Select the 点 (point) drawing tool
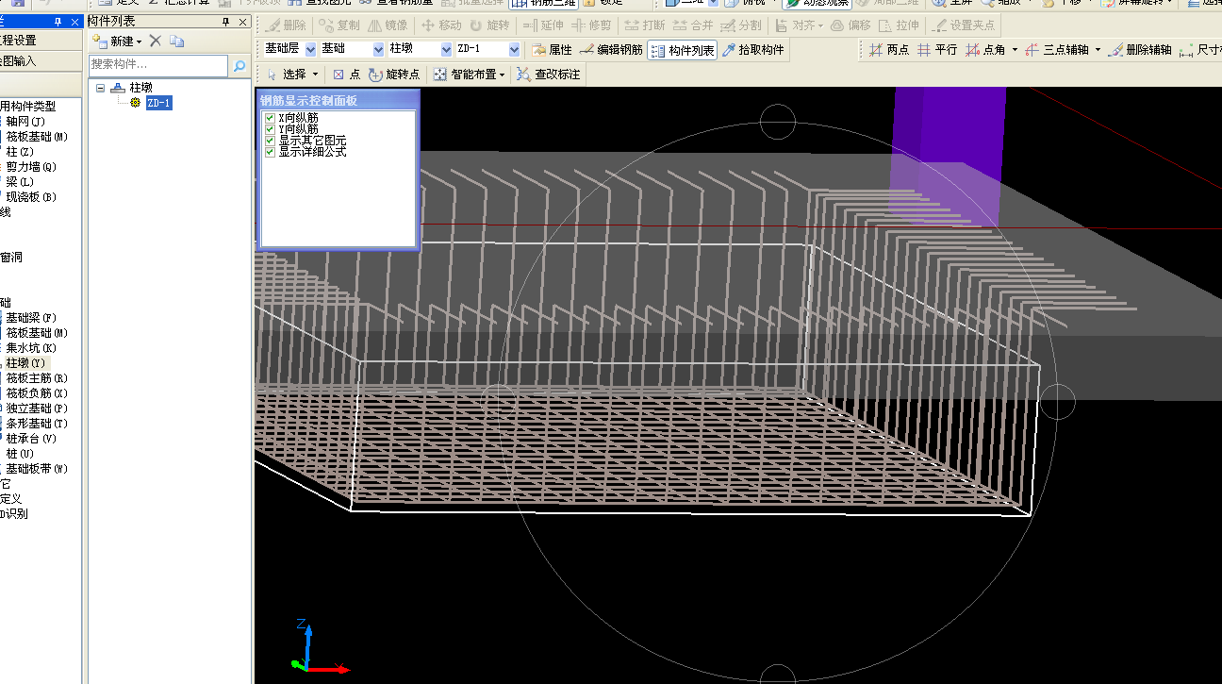This screenshot has height=684, width=1222. coord(346,74)
